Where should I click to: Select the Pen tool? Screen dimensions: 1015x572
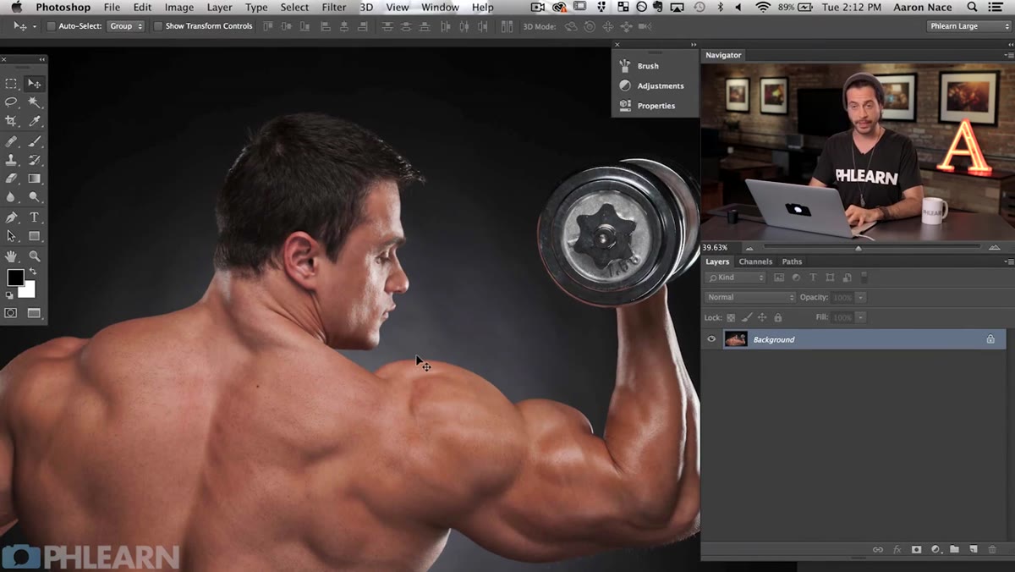11,217
